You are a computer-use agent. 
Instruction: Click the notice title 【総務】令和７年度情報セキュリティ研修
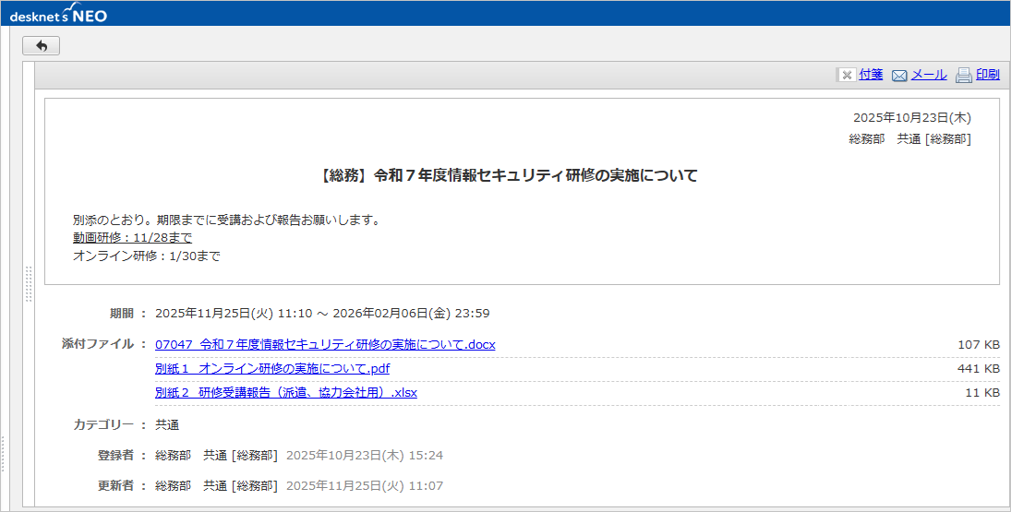point(509,175)
